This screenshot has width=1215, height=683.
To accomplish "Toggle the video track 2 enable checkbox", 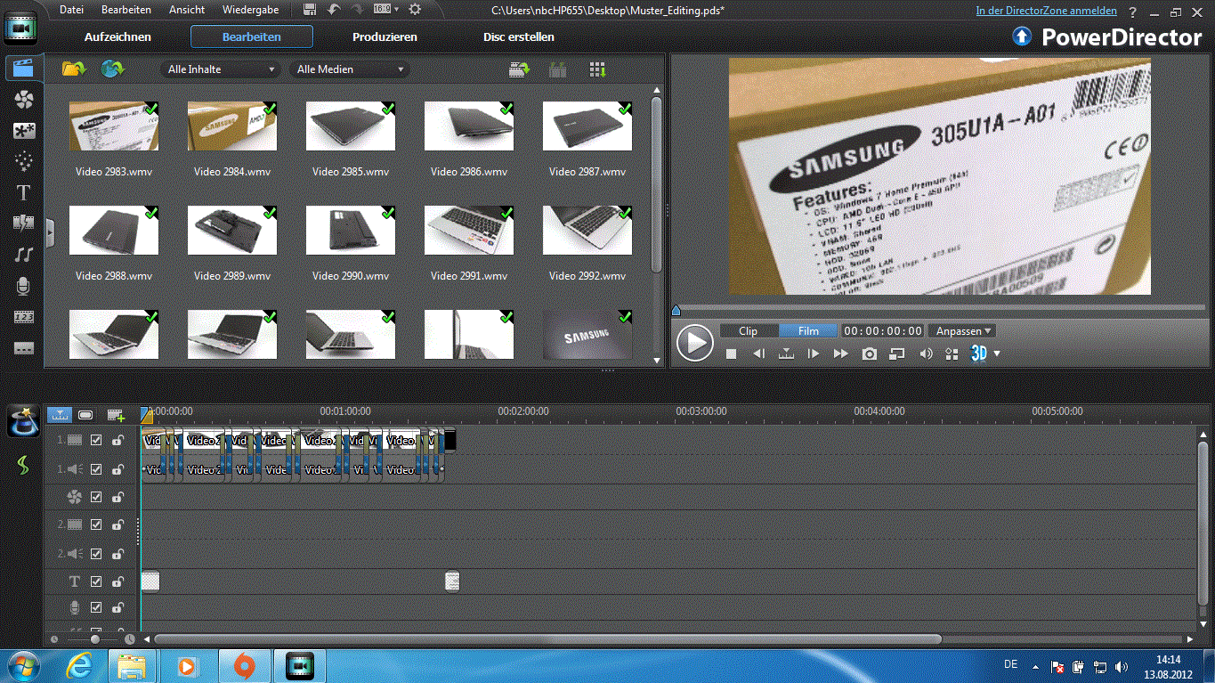I will click(x=96, y=524).
